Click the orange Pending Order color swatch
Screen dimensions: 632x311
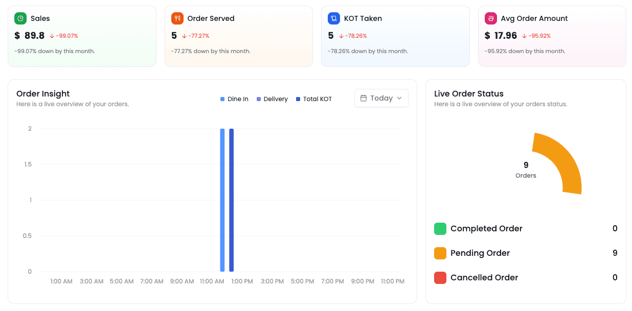coord(440,253)
